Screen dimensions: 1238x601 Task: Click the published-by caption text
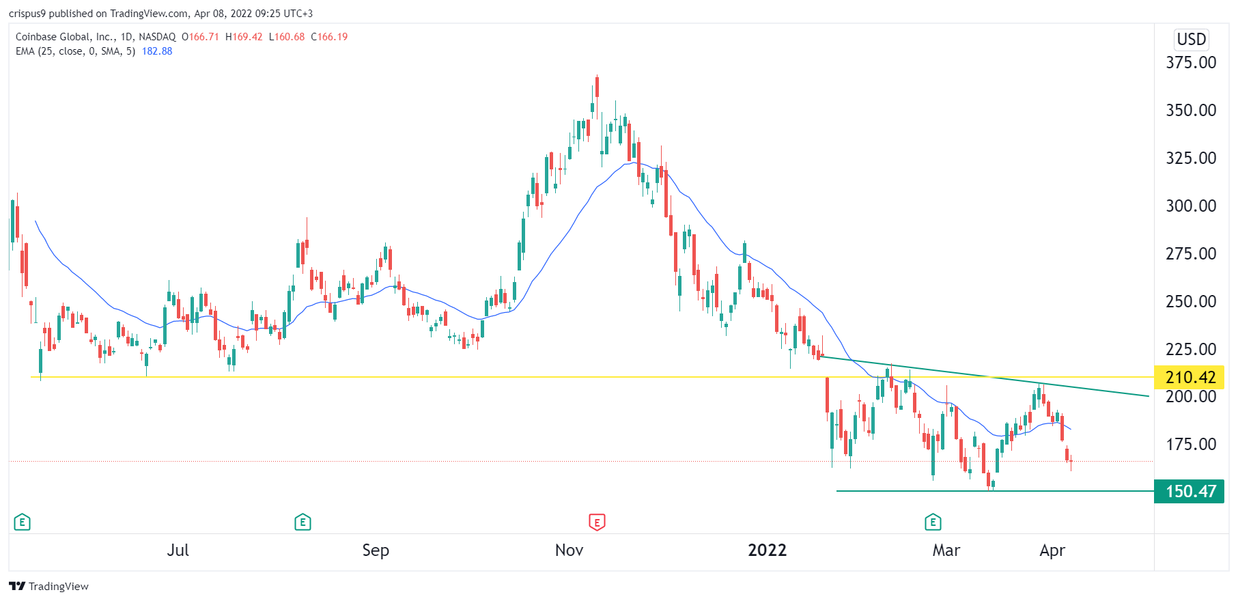tap(161, 14)
